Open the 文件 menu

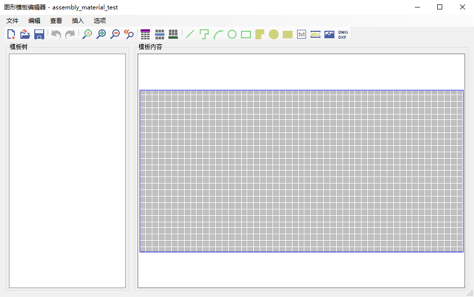[x=12, y=20]
